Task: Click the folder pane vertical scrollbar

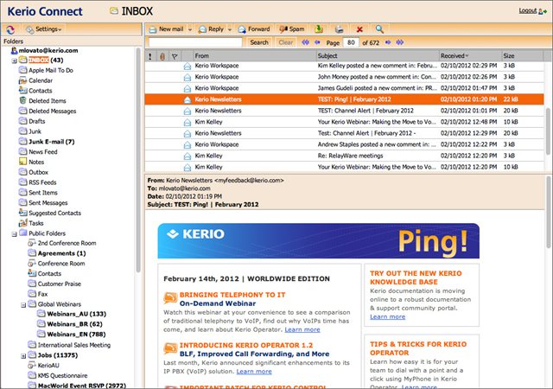Action: 138,160
